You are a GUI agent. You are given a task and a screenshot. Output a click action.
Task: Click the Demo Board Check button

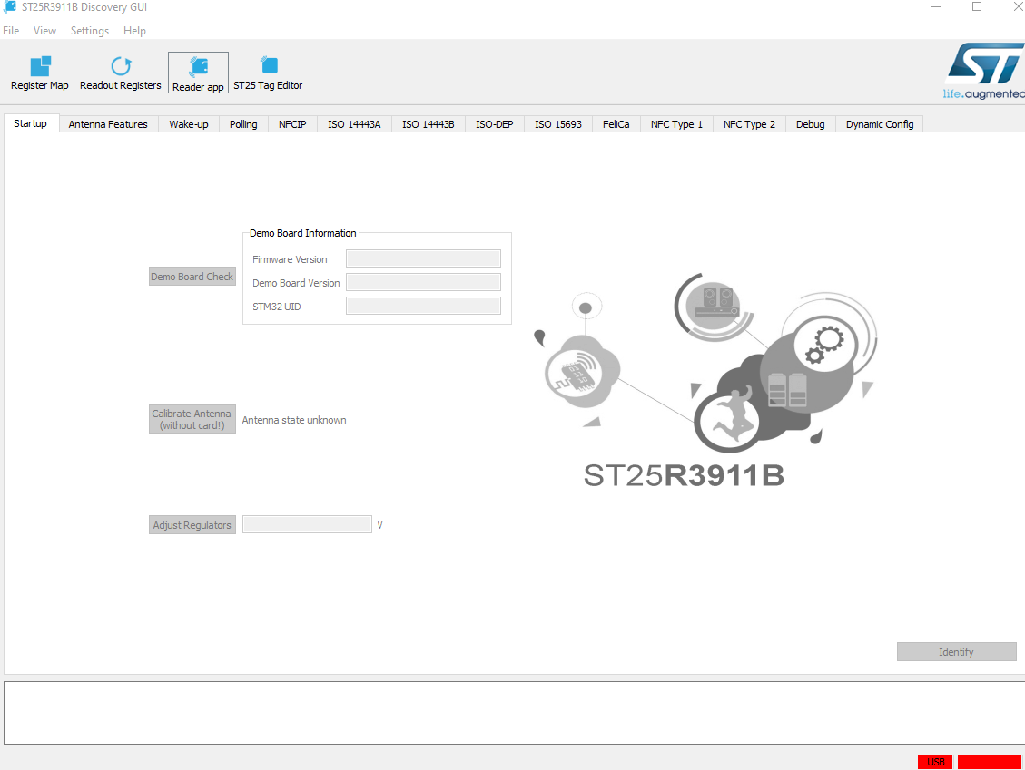click(x=192, y=276)
